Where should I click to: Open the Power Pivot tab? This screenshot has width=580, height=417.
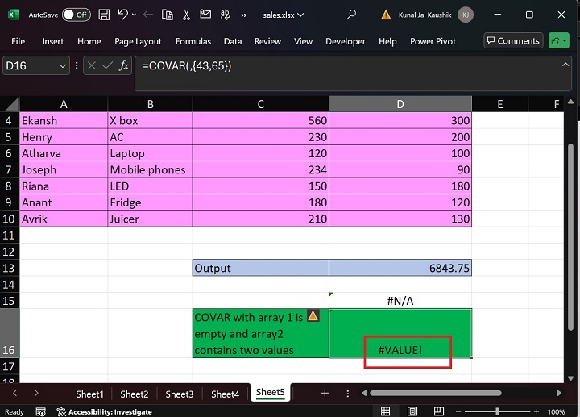point(433,41)
